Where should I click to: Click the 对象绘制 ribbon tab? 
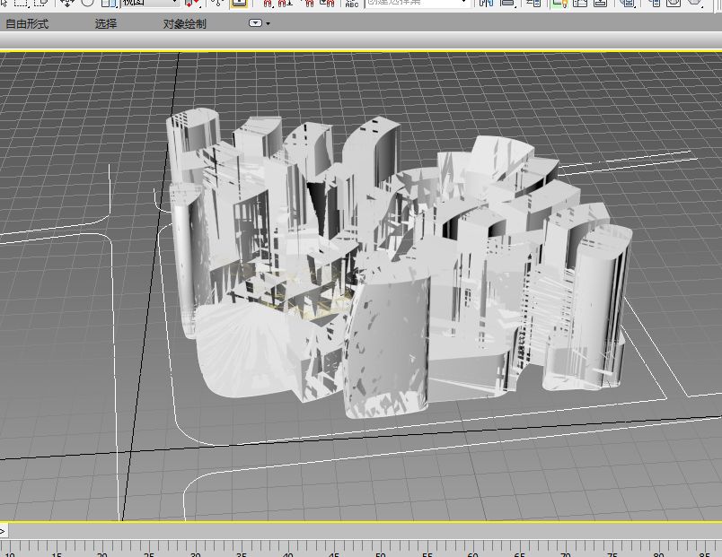[x=184, y=23]
